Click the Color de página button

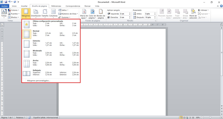92,14
